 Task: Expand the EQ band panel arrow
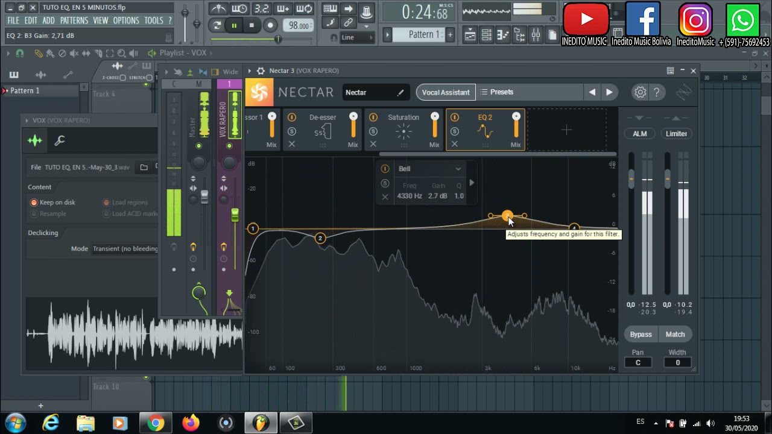[472, 183]
